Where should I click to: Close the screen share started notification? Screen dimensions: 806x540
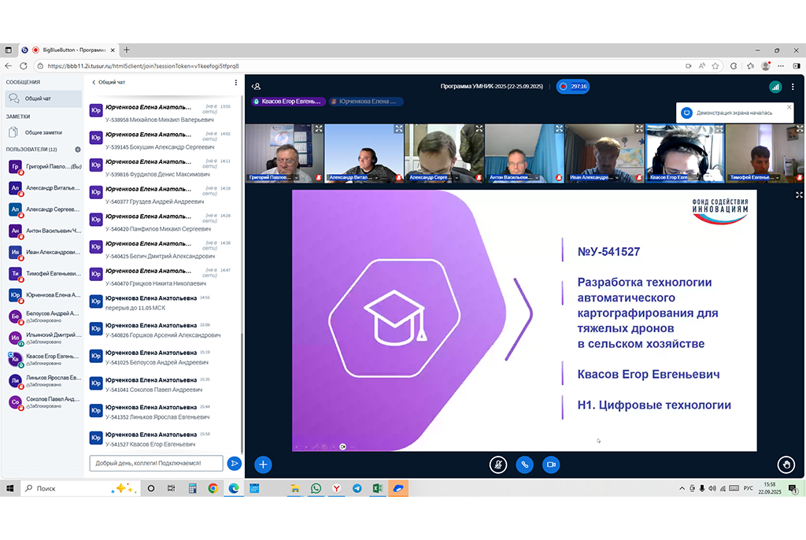tap(789, 107)
